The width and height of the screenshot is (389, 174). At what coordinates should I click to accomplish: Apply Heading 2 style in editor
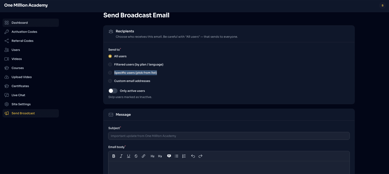(x=153, y=156)
